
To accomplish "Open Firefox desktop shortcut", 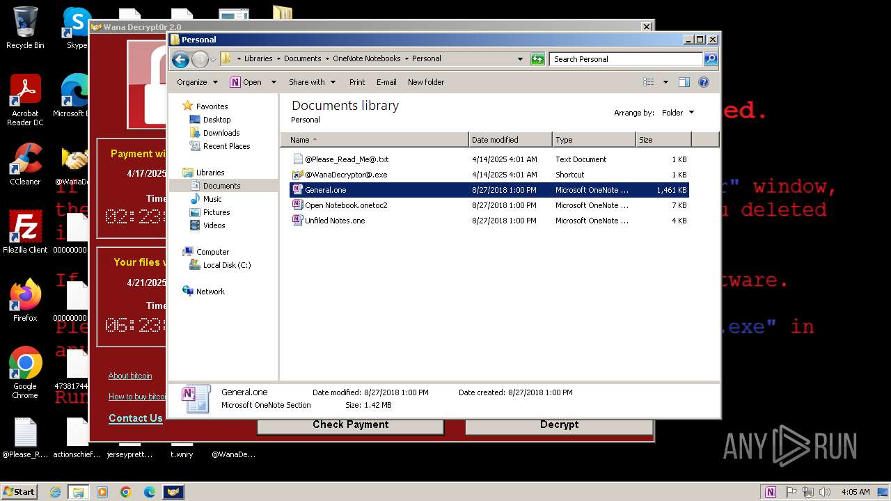I will 25,301.
